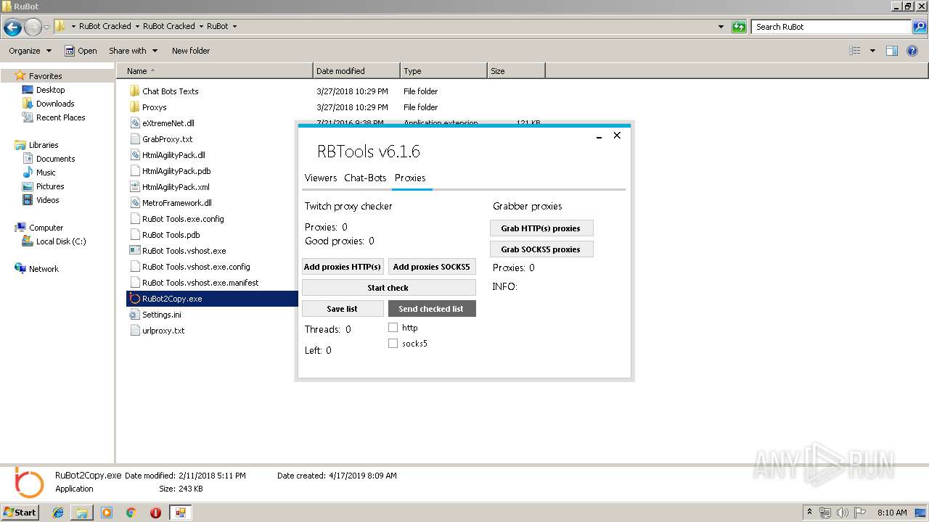This screenshot has width=929, height=522.
Task: Open recent locations dropdown arrow
Action: coord(46,28)
